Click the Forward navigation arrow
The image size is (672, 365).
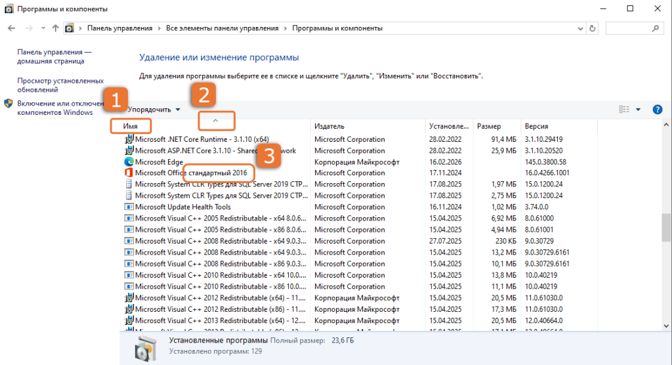[x=29, y=28]
